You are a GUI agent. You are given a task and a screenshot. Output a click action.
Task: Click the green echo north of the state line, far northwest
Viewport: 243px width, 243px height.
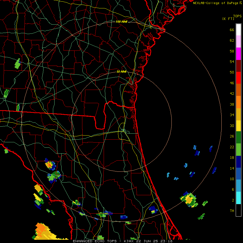click(18, 64)
